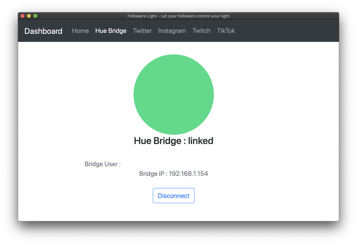The width and height of the screenshot is (357, 245).
Task: Go to the Home tab
Action: click(x=80, y=31)
